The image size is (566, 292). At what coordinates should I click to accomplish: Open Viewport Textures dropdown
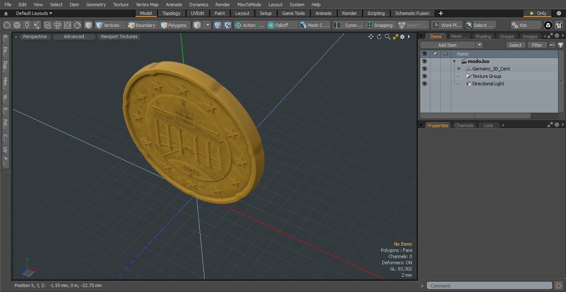pyautogui.click(x=119, y=36)
